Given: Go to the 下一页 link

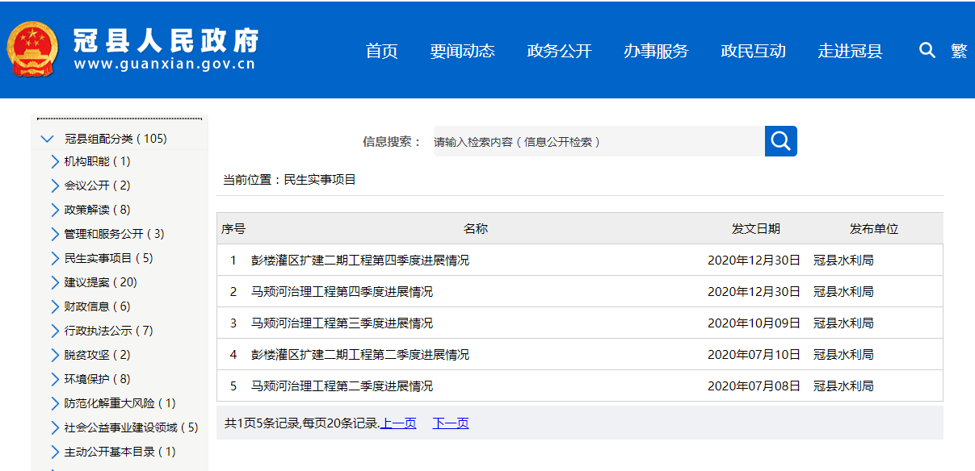Looking at the screenshot, I should tap(450, 423).
